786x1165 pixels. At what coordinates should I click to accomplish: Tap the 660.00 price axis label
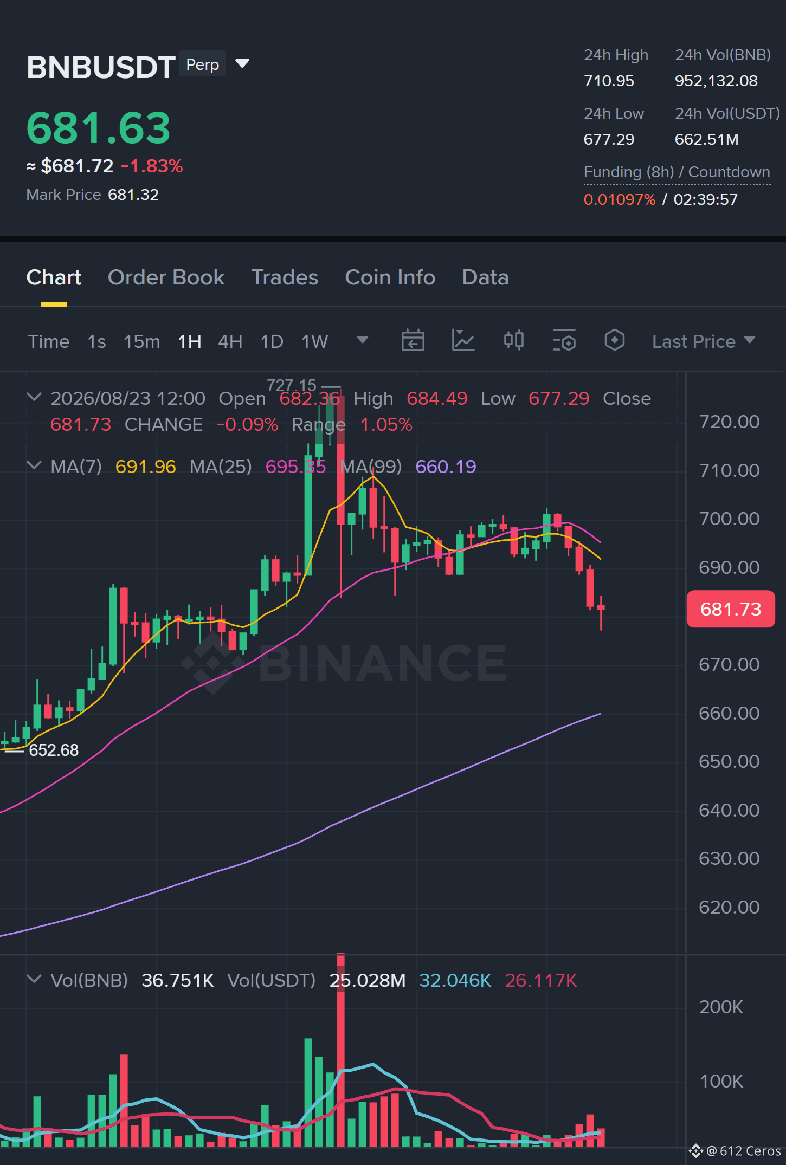(x=729, y=713)
